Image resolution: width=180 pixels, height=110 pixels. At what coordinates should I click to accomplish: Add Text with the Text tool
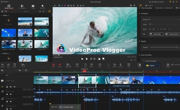coord(129,65)
